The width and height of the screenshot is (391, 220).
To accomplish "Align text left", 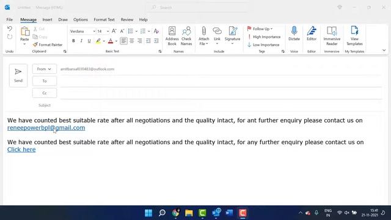I will point(123,41).
